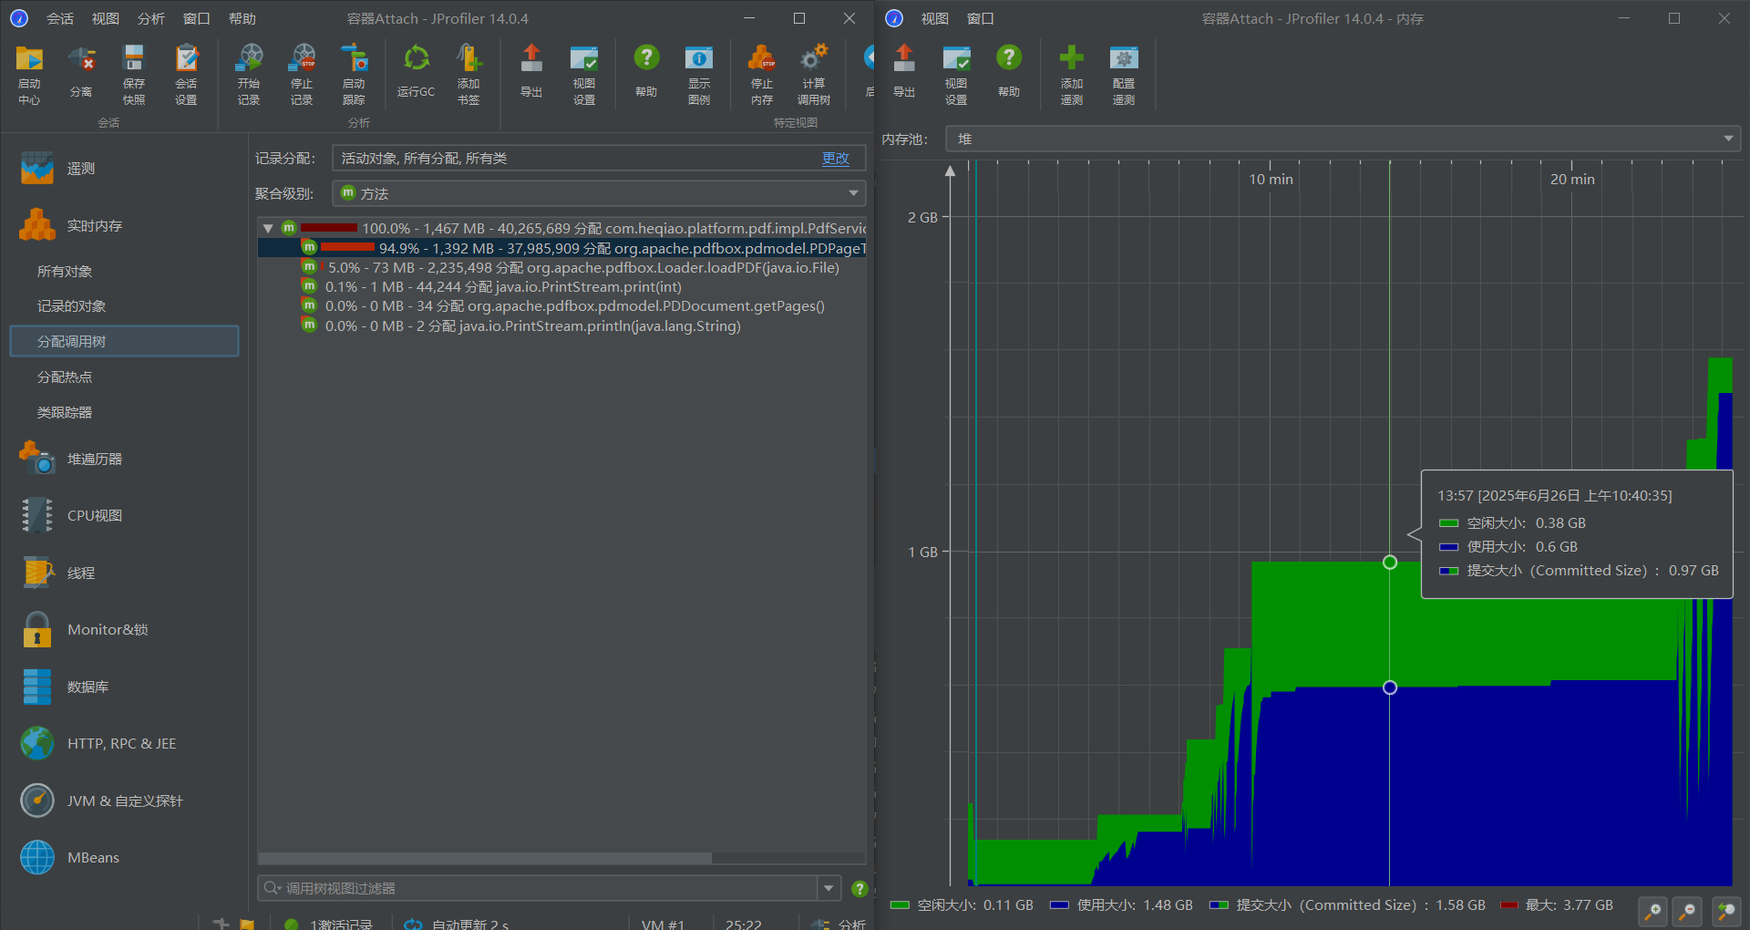Select Allocation Call Tree (分配调用树) view
The image size is (1750, 930).
[124, 341]
